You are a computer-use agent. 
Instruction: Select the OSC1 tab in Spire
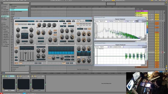click(x=16, y=24)
